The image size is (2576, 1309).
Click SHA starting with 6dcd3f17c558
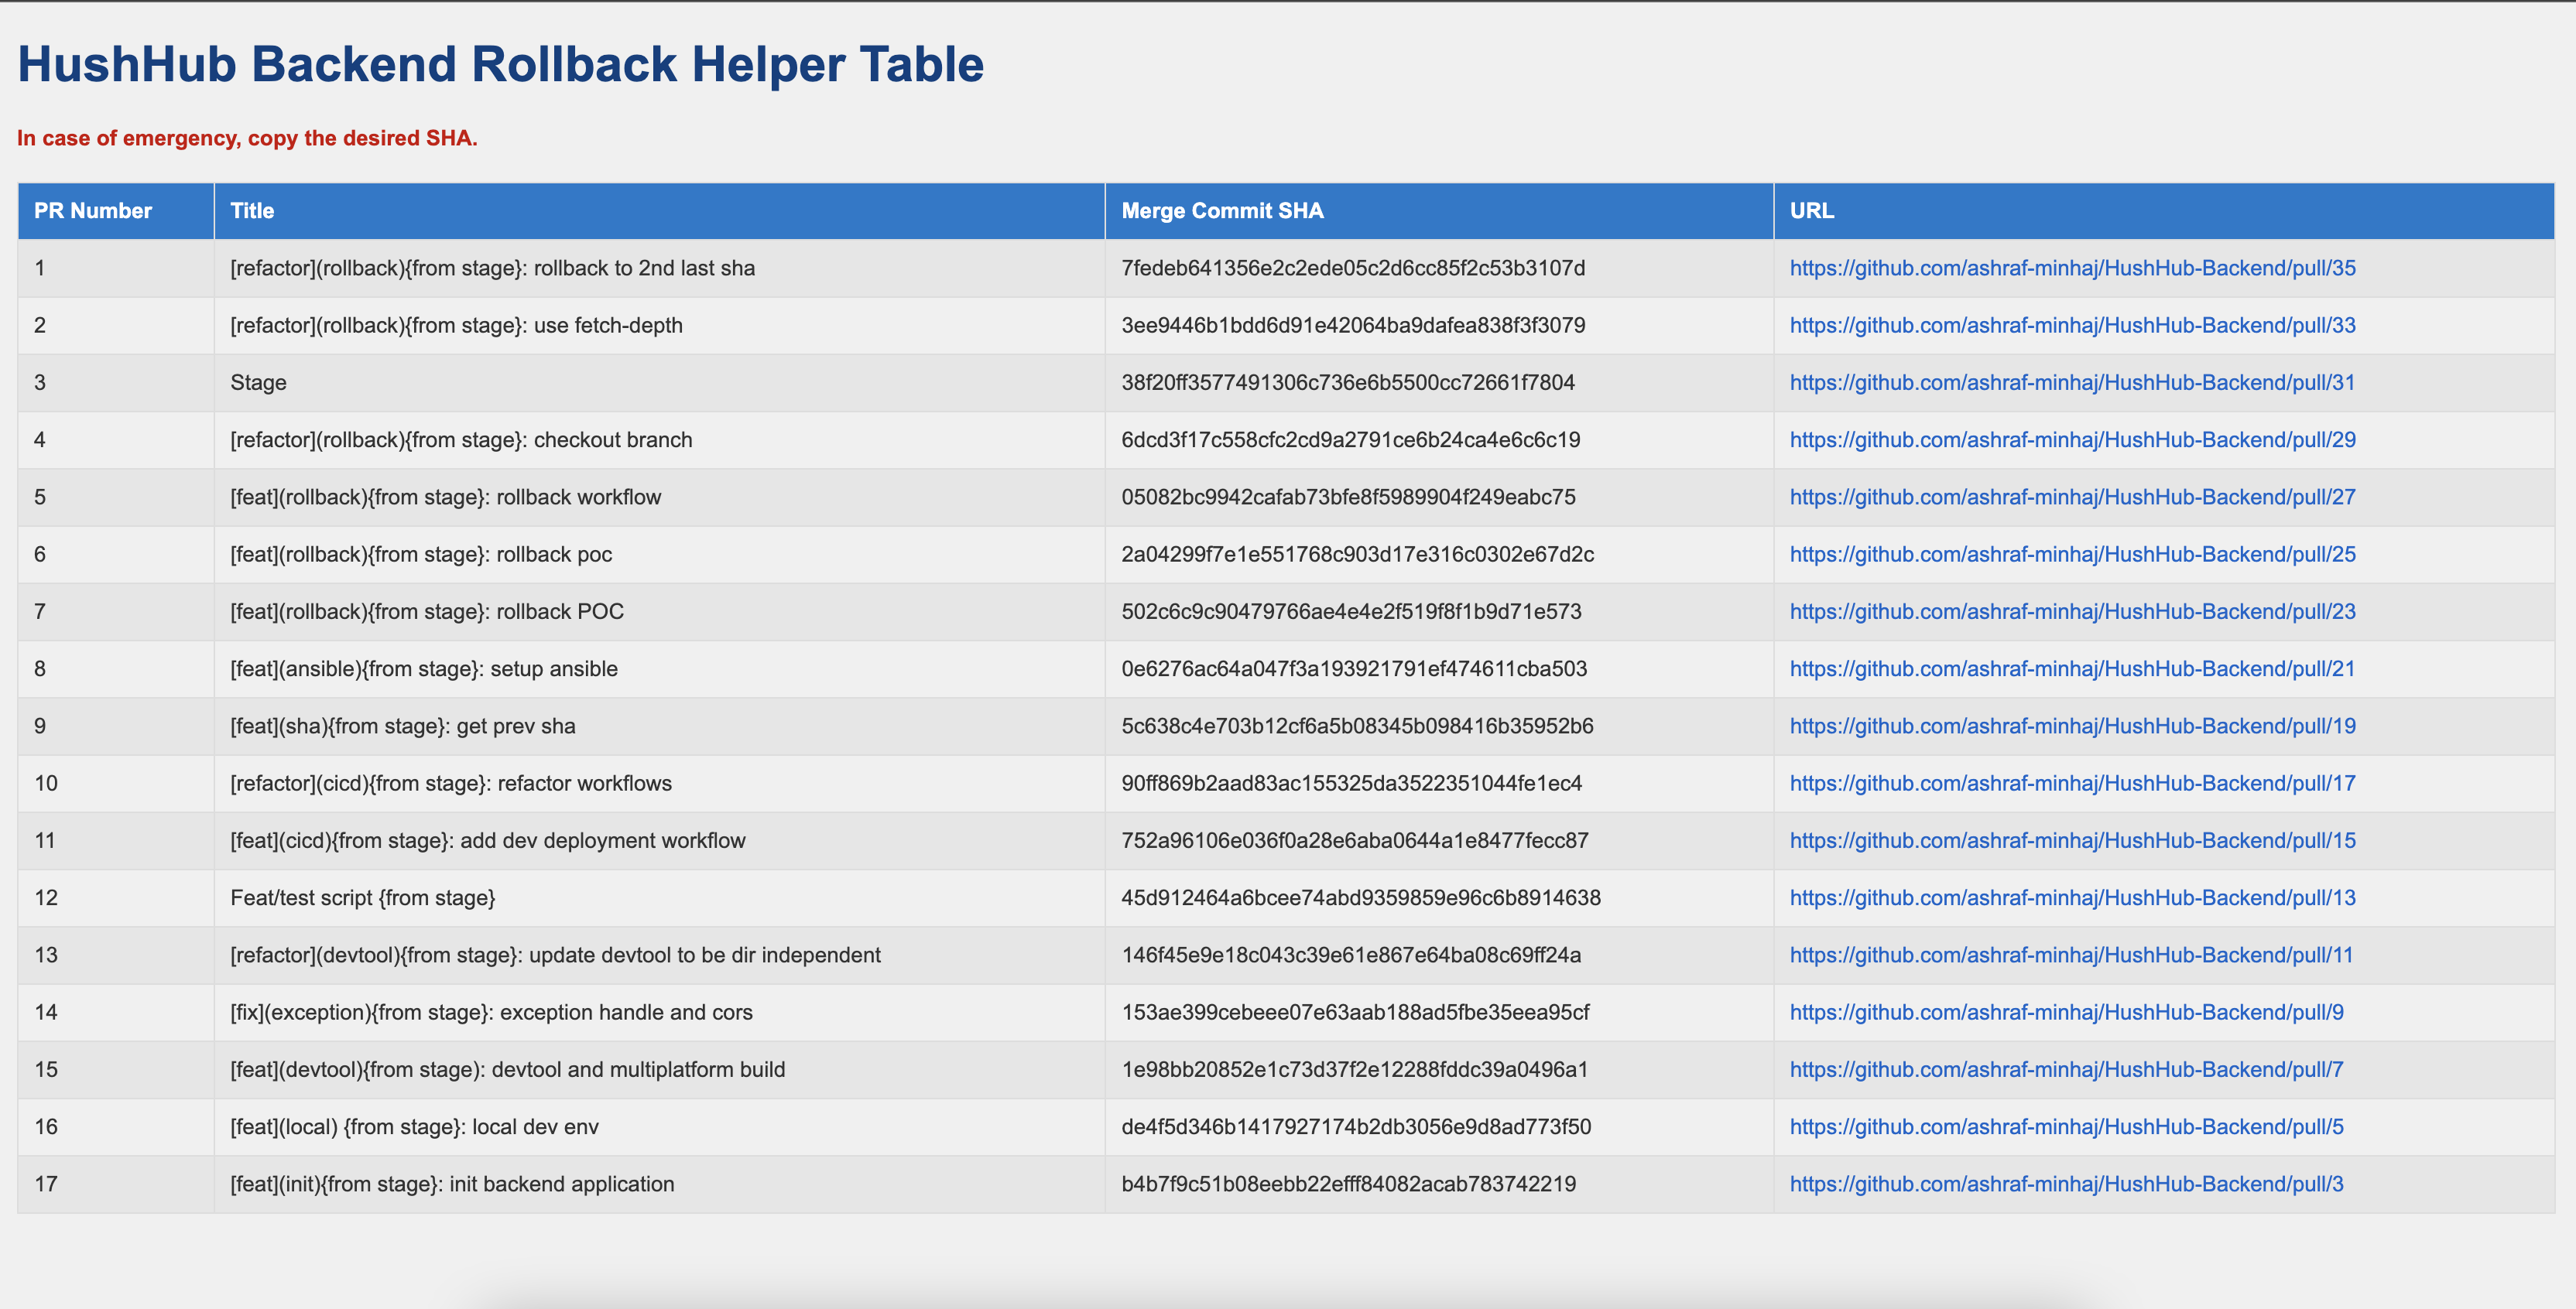point(1351,439)
